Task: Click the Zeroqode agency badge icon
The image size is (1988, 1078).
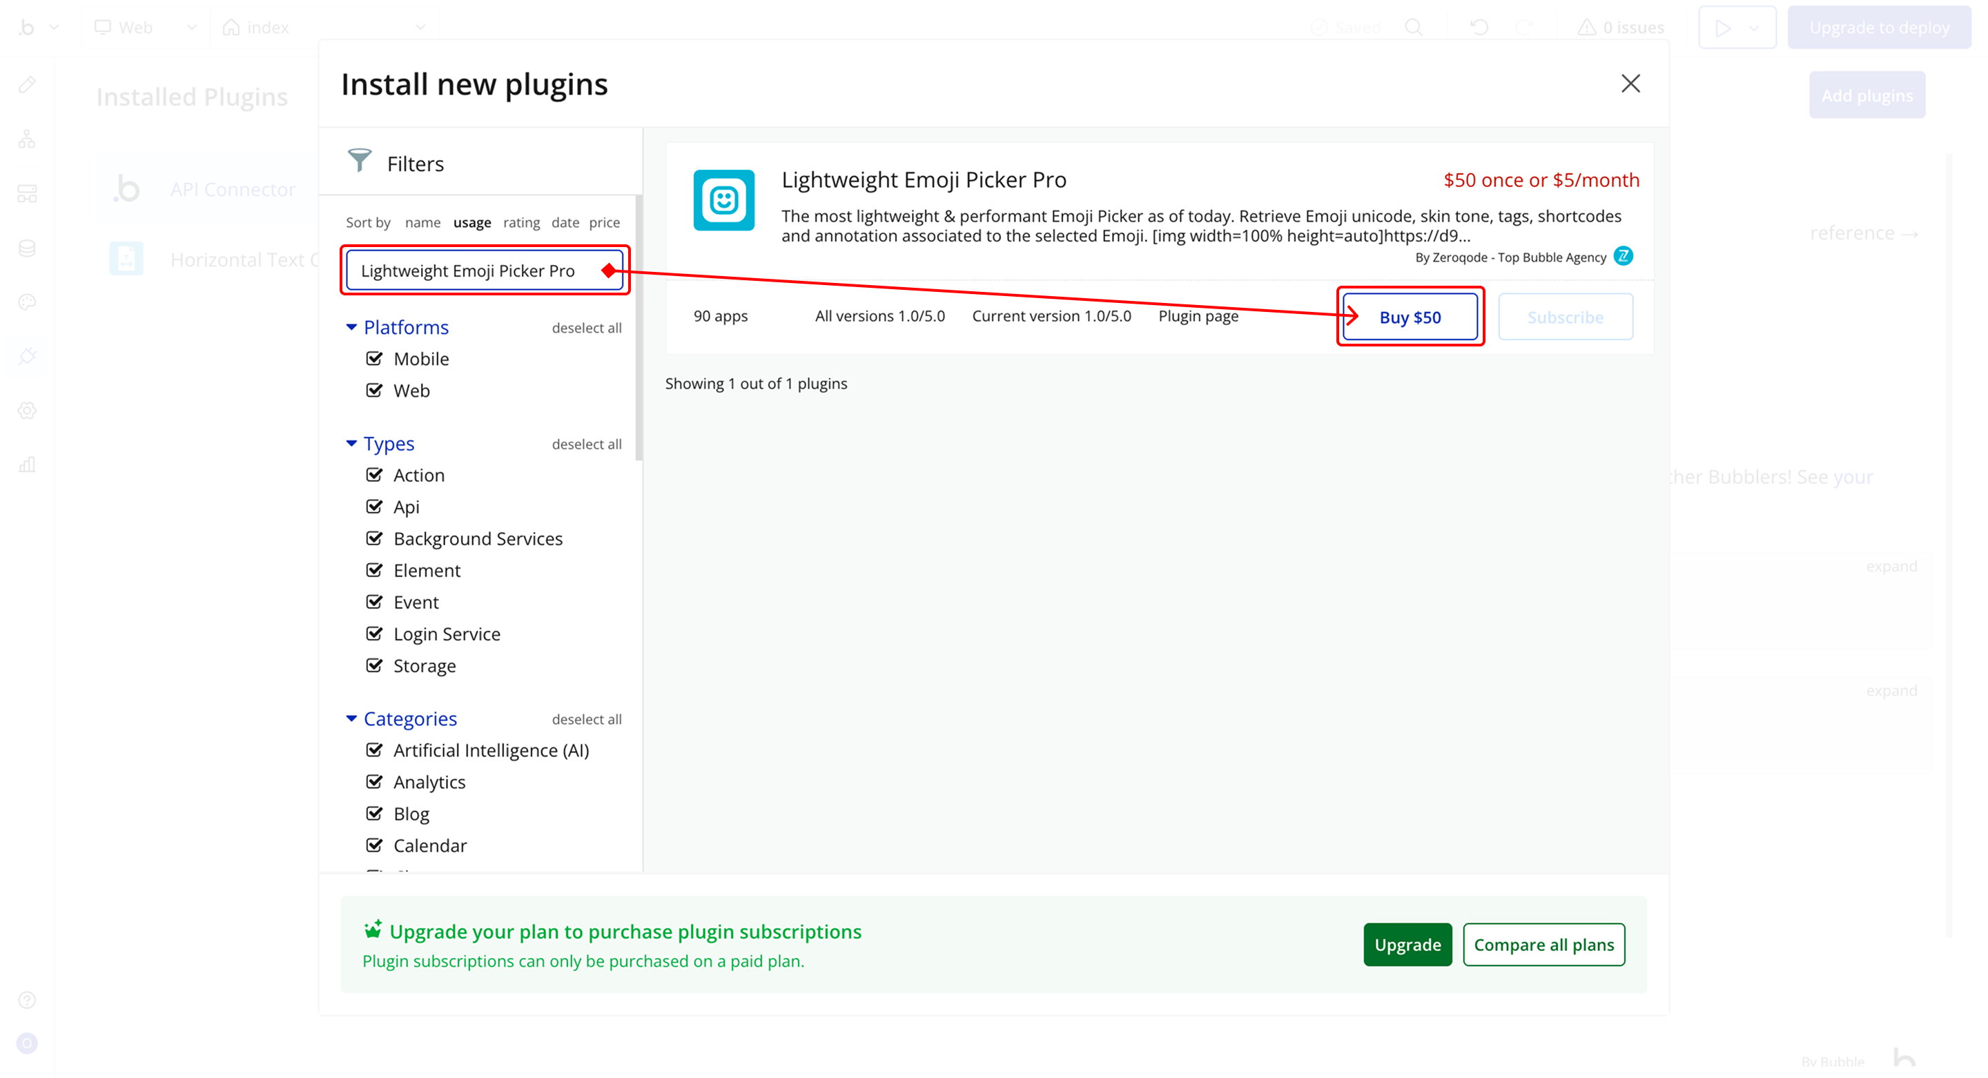Action: point(1623,256)
